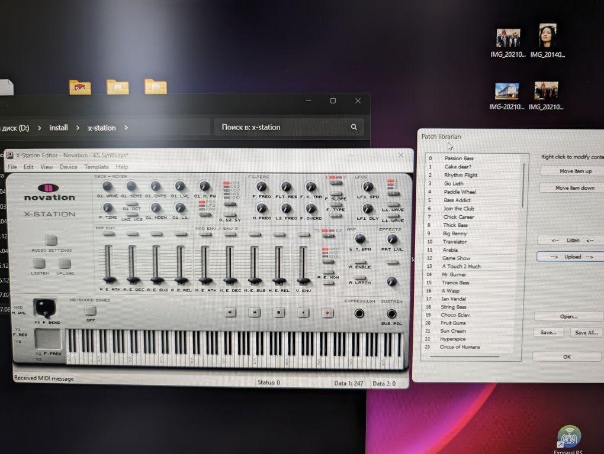This screenshot has height=454, width=604.
Task: Adjust the F. K. TRA knob
Action: tap(310, 187)
